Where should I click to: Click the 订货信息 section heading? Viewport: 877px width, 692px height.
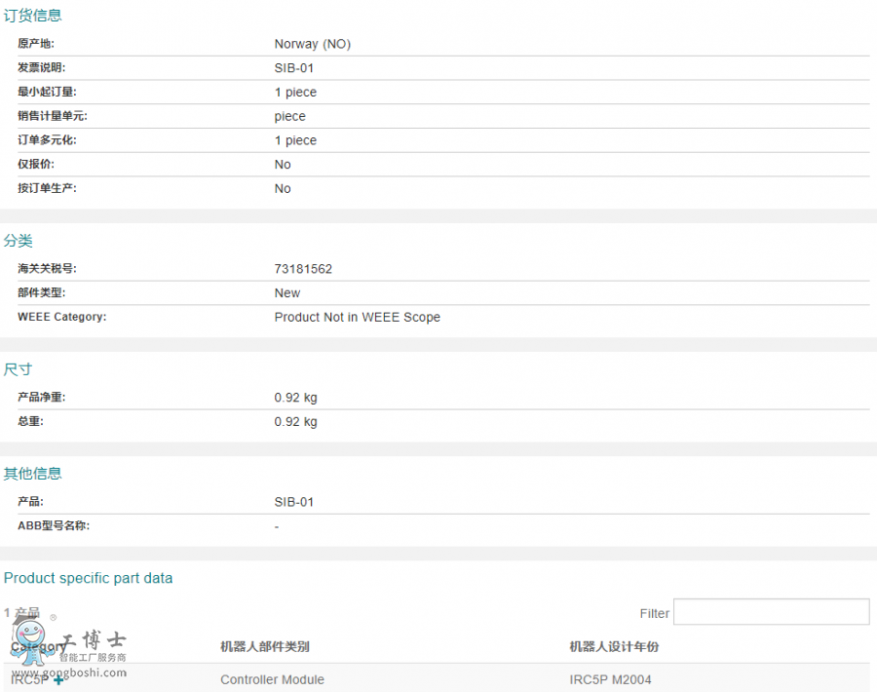tap(32, 16)
